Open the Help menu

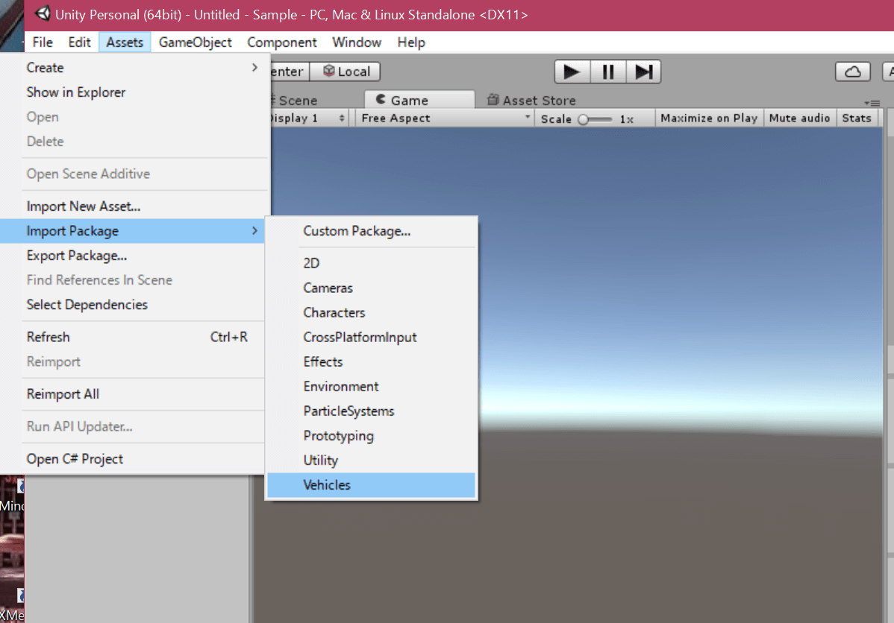coord(411,42)
